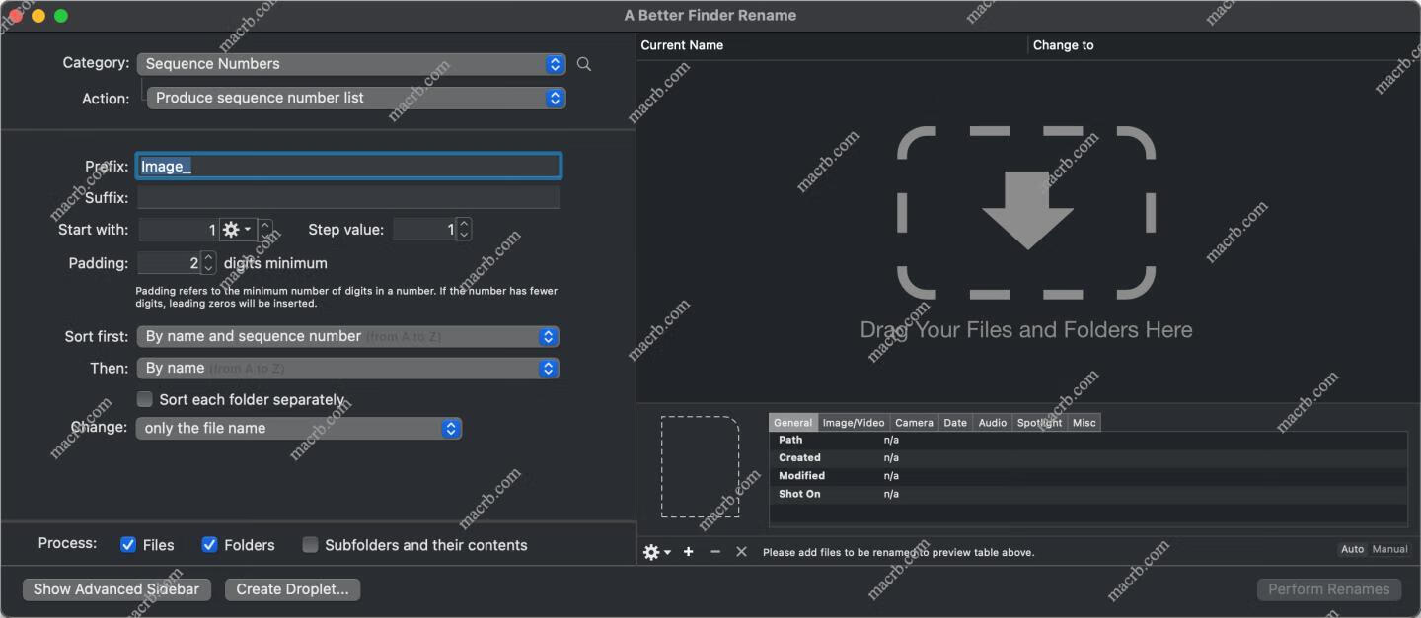Open the gear menu beside Start with
This screenshot has width=1421, height=618.
[x=237, y=230]
